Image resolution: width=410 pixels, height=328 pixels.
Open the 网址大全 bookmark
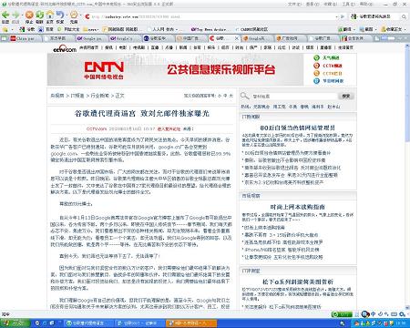point(68,29)
